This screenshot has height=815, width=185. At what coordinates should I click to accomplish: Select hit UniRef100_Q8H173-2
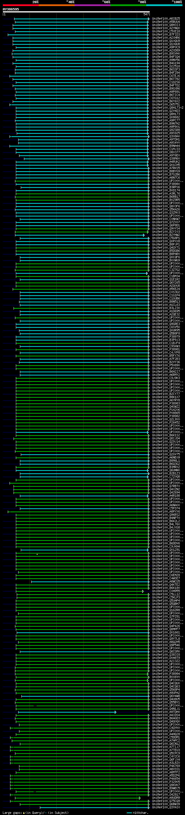coord(168,108)
